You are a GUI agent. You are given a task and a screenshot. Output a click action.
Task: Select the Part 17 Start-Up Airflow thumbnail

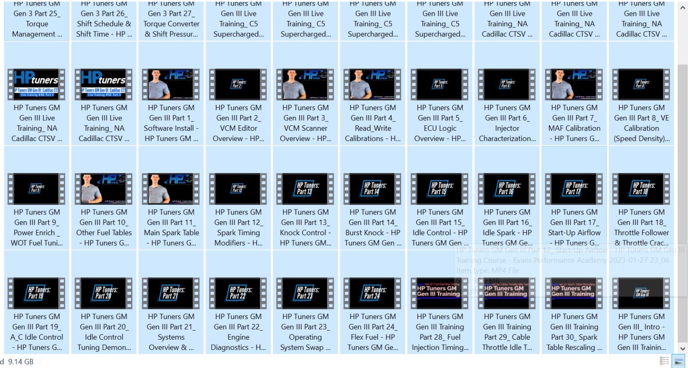[x=574, y=189]
